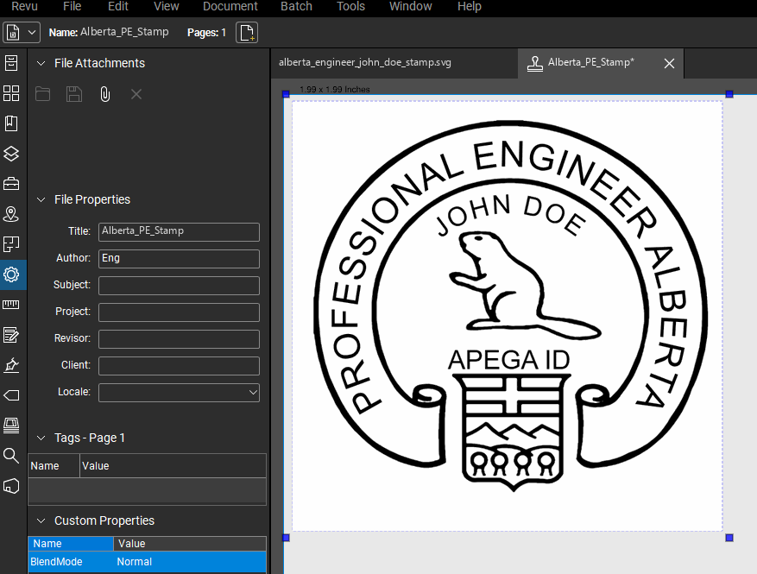Click the document file icon beside Name
The width and height of the screenshot is (757, 574).
pyautogui.click(x=13, y=33)
